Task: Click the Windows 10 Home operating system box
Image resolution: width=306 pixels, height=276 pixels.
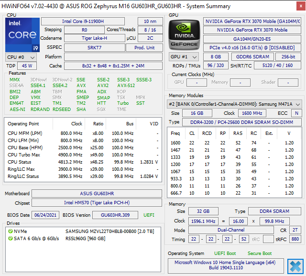Action: (x=226, y=265)
